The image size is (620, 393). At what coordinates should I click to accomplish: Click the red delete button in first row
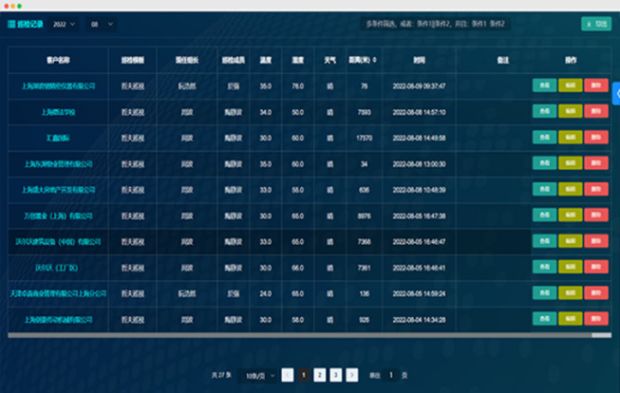point(596,85)
